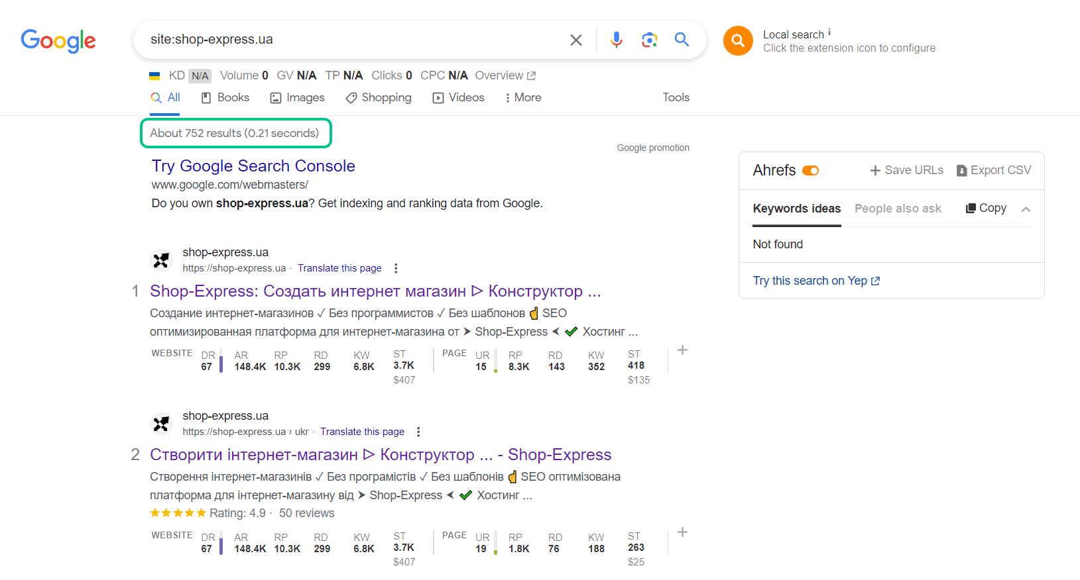This screenshot has width=1080, height=580.
Task: Open three-dot menu of second result
Action: coord(418,432)
